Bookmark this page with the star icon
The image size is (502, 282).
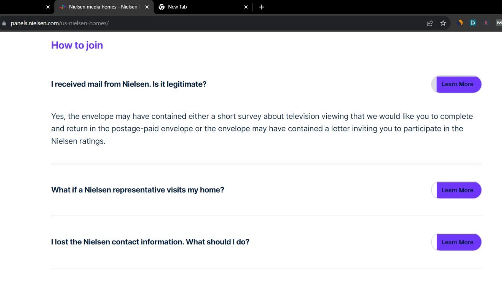tap(443, 23)
